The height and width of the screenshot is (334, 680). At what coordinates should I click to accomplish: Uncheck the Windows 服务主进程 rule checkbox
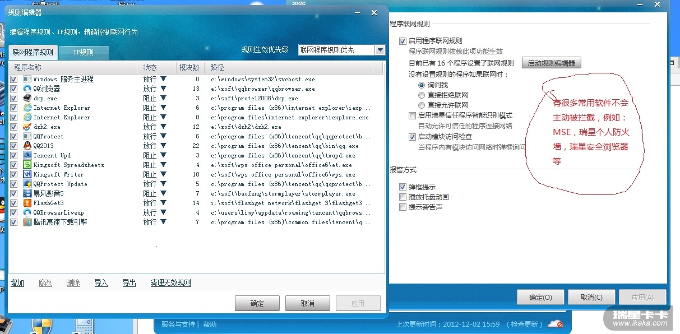14,79
